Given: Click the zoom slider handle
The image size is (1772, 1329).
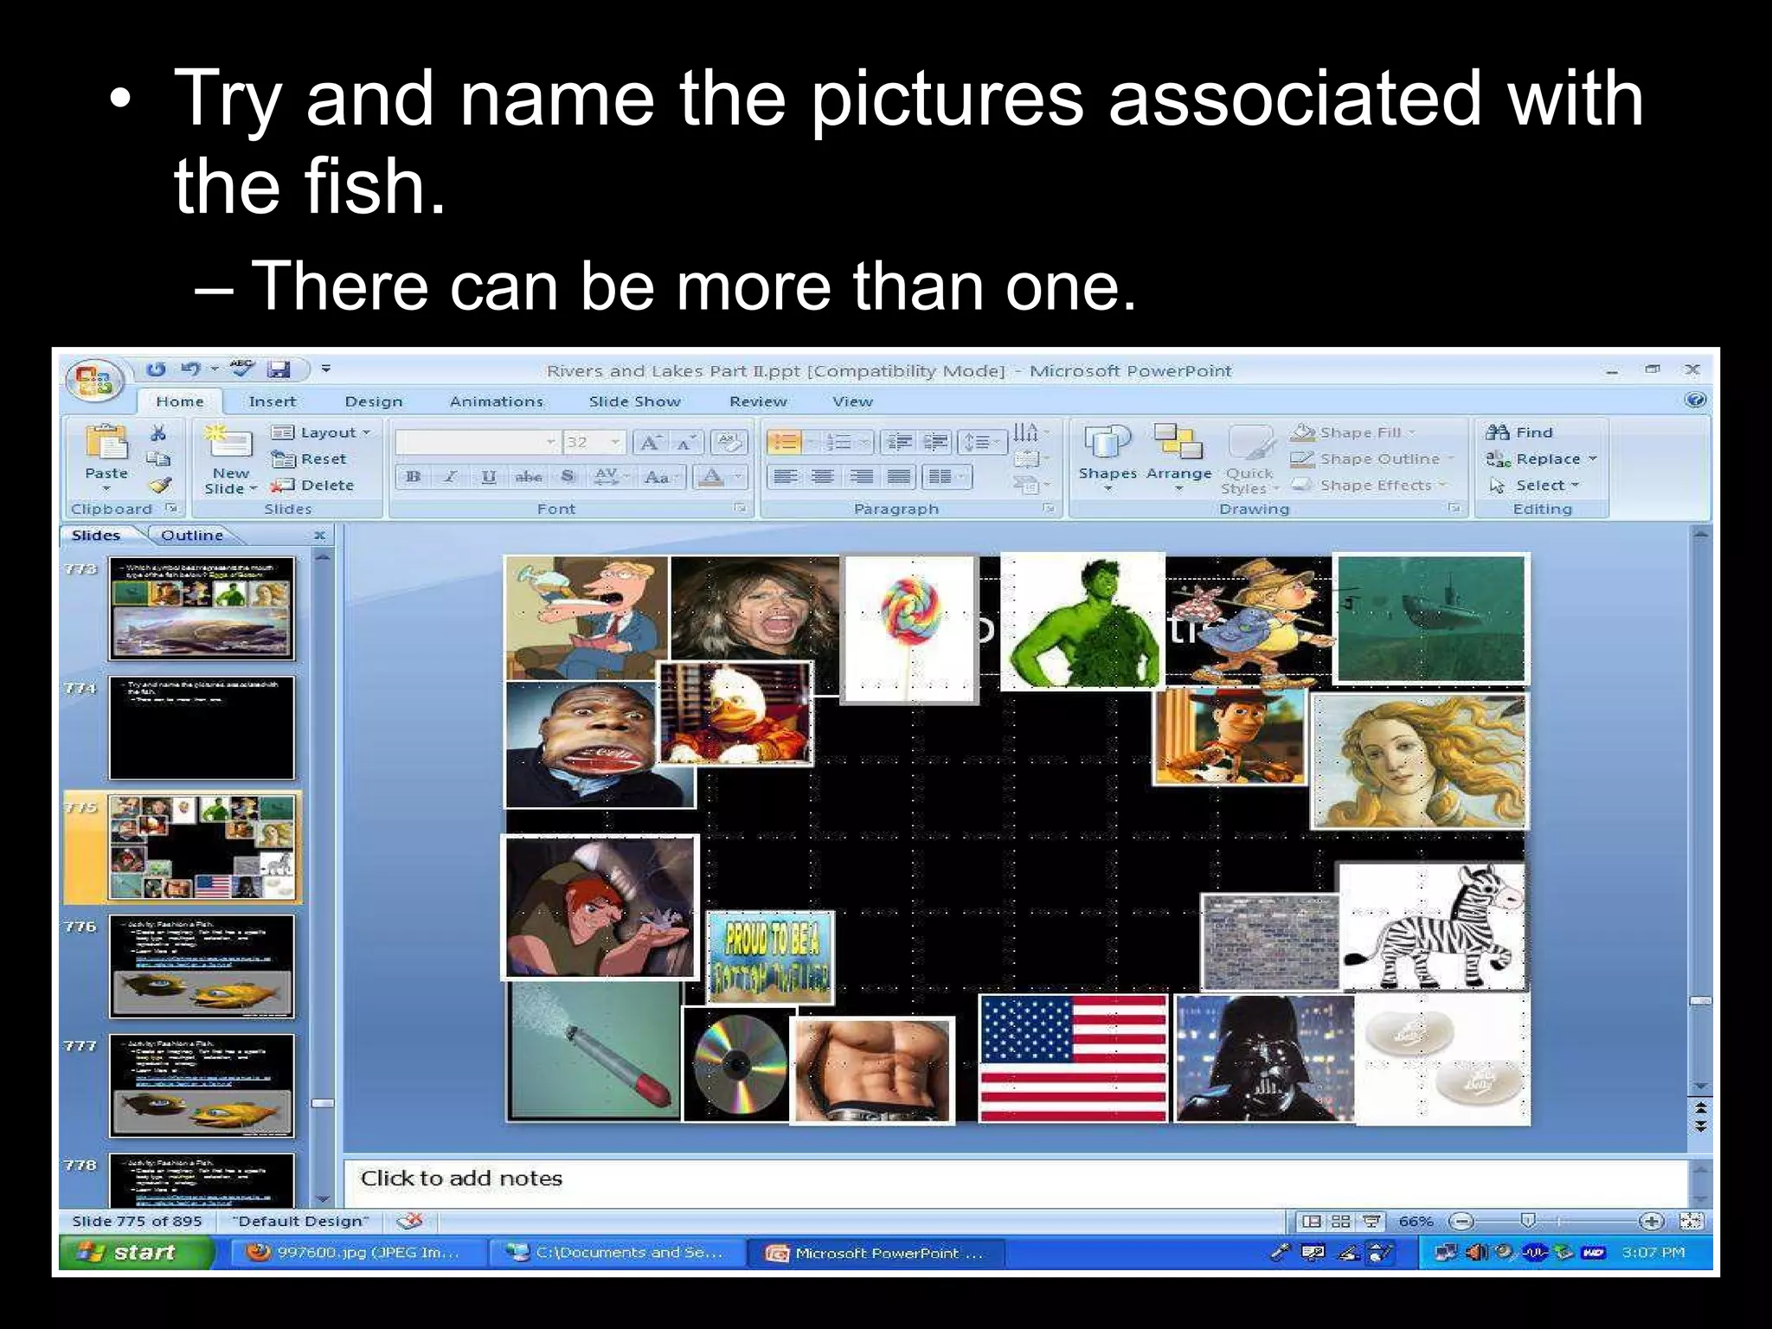Looking at the screenshot, I should click(x=1528, y=1221).
